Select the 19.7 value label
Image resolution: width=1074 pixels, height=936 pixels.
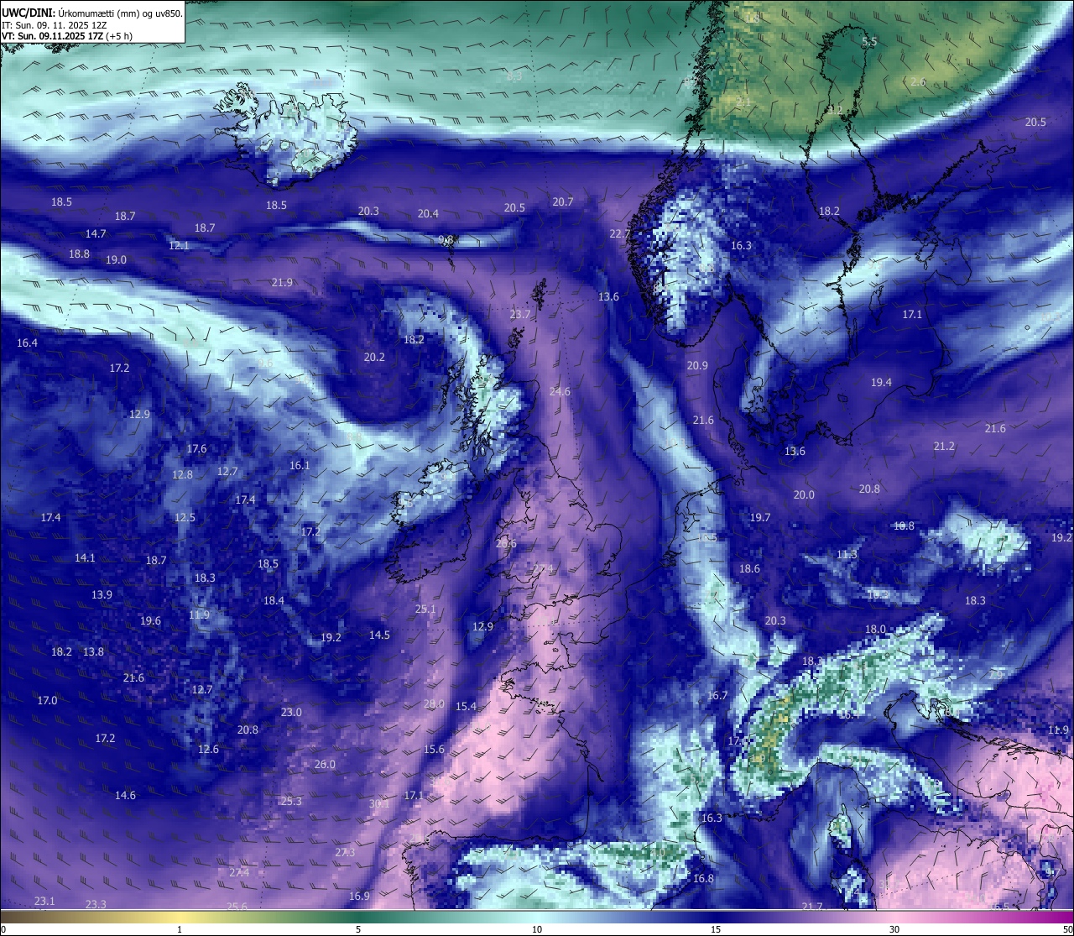coord(759,517)
